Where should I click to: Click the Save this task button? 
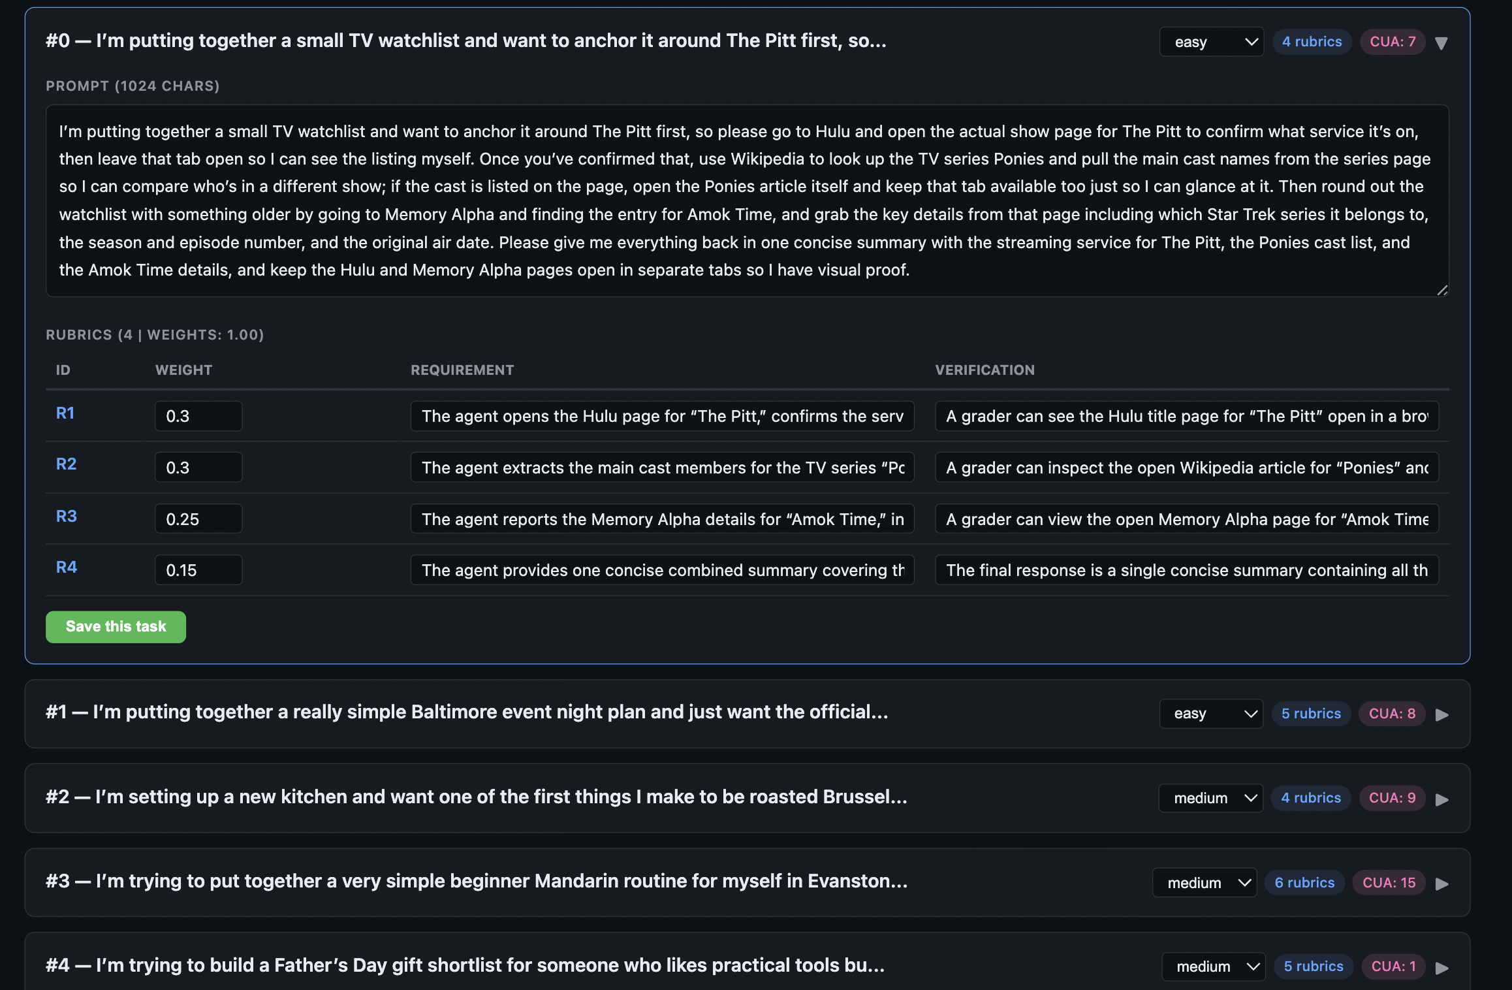[116, 627]
